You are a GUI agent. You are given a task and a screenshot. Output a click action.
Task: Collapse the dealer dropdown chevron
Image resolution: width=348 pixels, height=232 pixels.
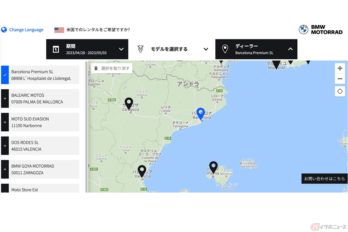pos(290,49)
